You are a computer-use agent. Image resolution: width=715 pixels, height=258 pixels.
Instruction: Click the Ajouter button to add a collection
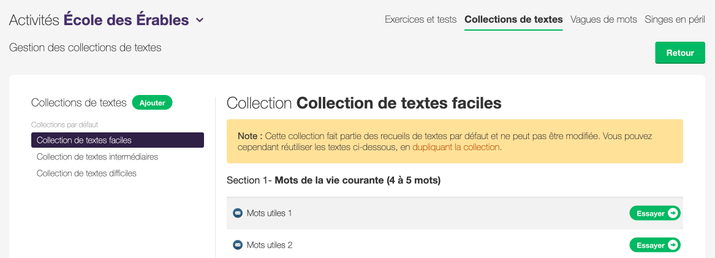click(x=152, y=103)
